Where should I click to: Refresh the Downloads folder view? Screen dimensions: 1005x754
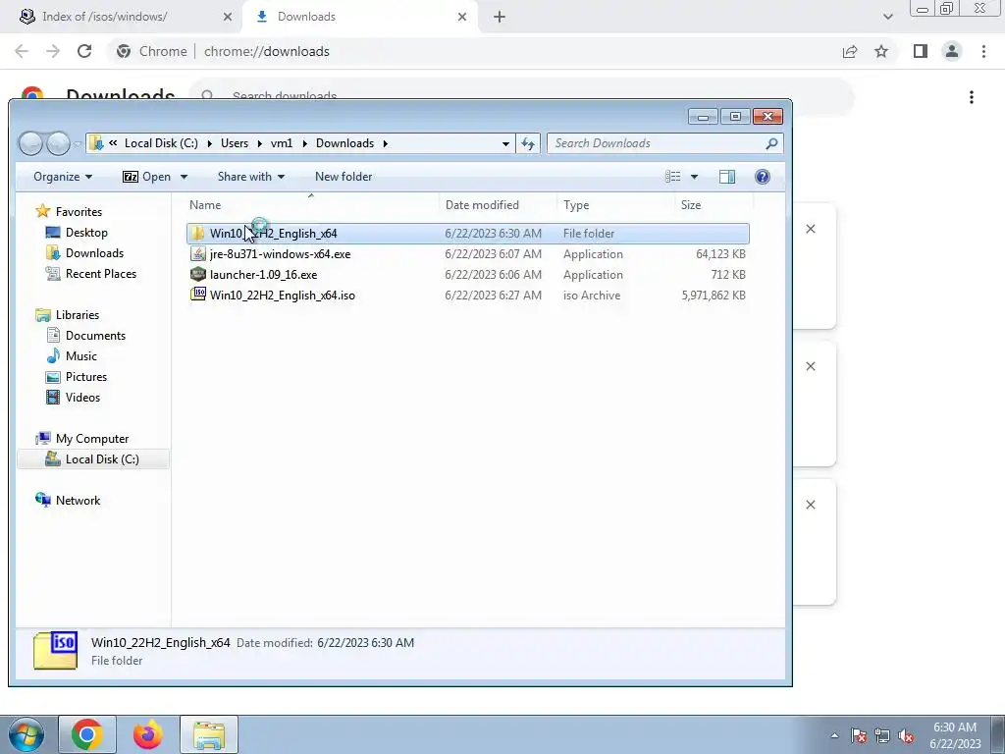528,143
